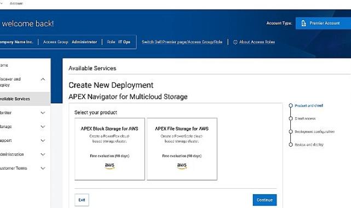Viewport: 351px width, 208px height.
Task: Select the Deployment configuration step circle
Action: click(x=291, y=131)
